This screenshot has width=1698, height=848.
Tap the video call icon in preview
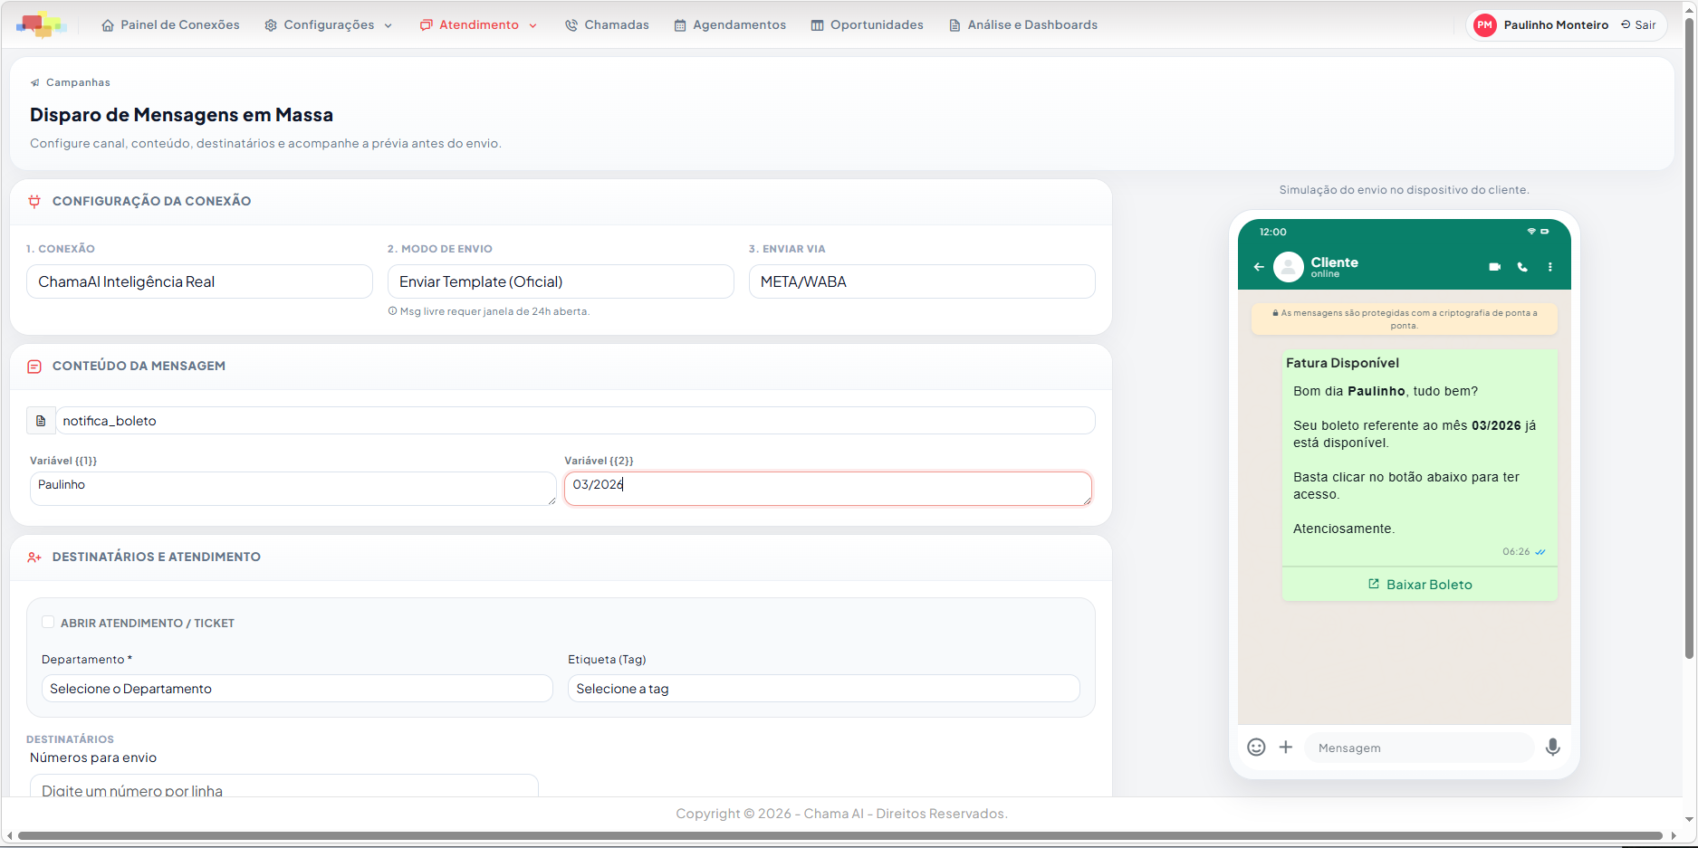[x=1494, y=267]
